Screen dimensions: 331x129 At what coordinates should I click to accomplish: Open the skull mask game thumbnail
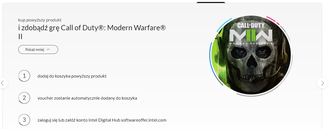pyautogui.click(x=251, y=55)
